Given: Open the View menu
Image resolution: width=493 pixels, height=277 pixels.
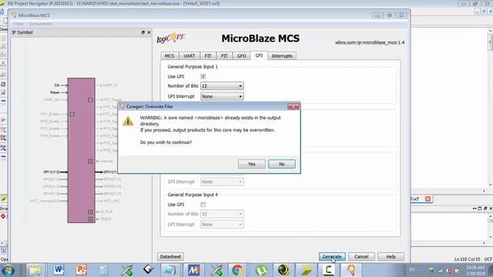Looking at the screenshot, I should [18, 24].
